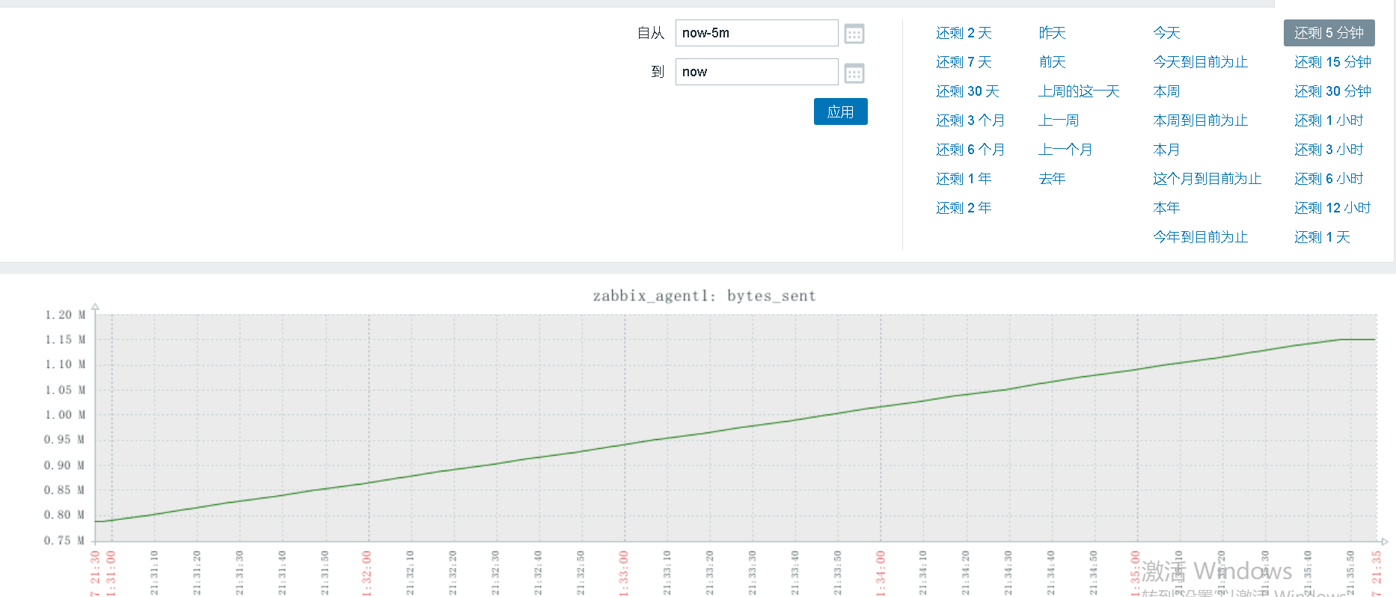Image resolution: width=1396 pixels, height=597 pixels.
Task: Click the 自从 input showing now-5m
Action: pos(756,33)
